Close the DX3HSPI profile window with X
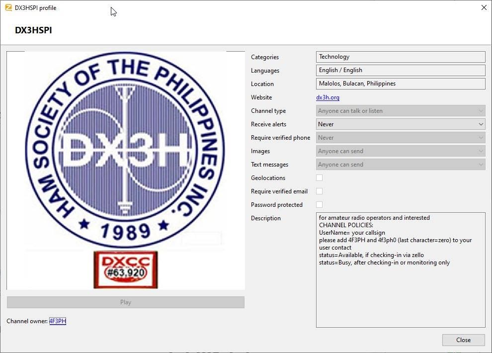This screenshot has width=492, height=353. (x=484, y=7)
